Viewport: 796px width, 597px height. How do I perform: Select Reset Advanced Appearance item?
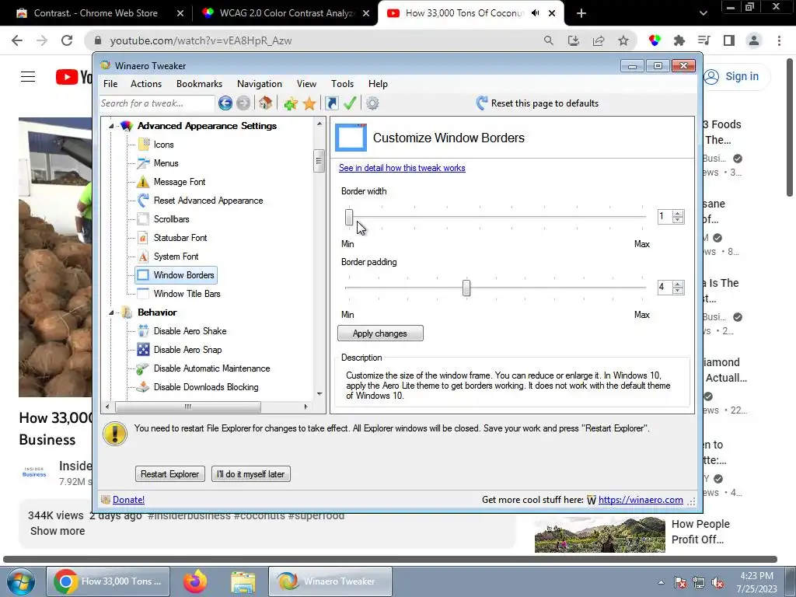pyautogui.click(x=208, y=201)
